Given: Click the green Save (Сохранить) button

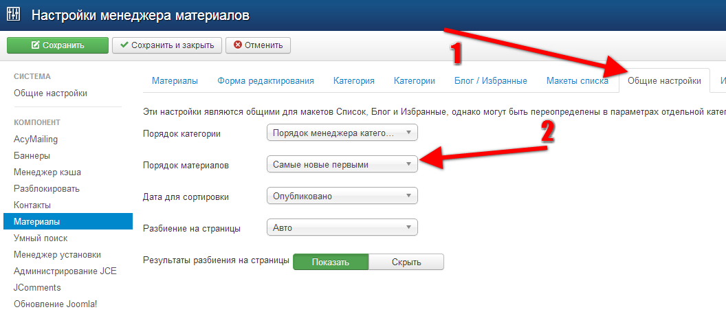Looking at the screenshot, I should 58,45.
